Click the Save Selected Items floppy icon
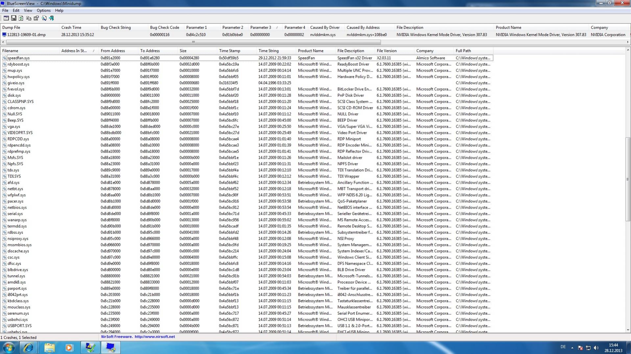This screenshot has height=354, width=631. click(x=14, y=18)
